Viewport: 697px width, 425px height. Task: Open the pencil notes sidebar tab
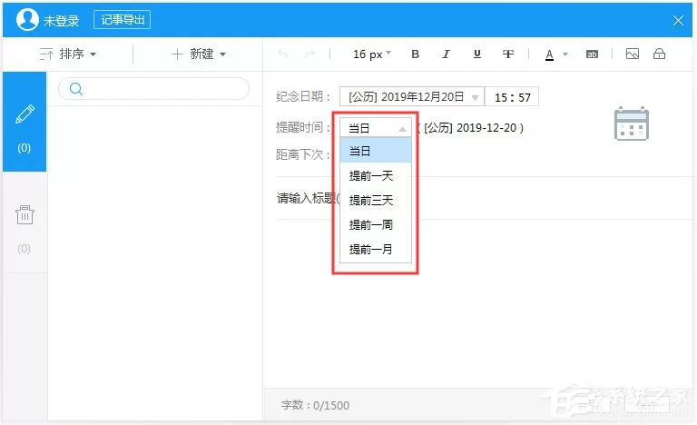click(x=25, y=122)
